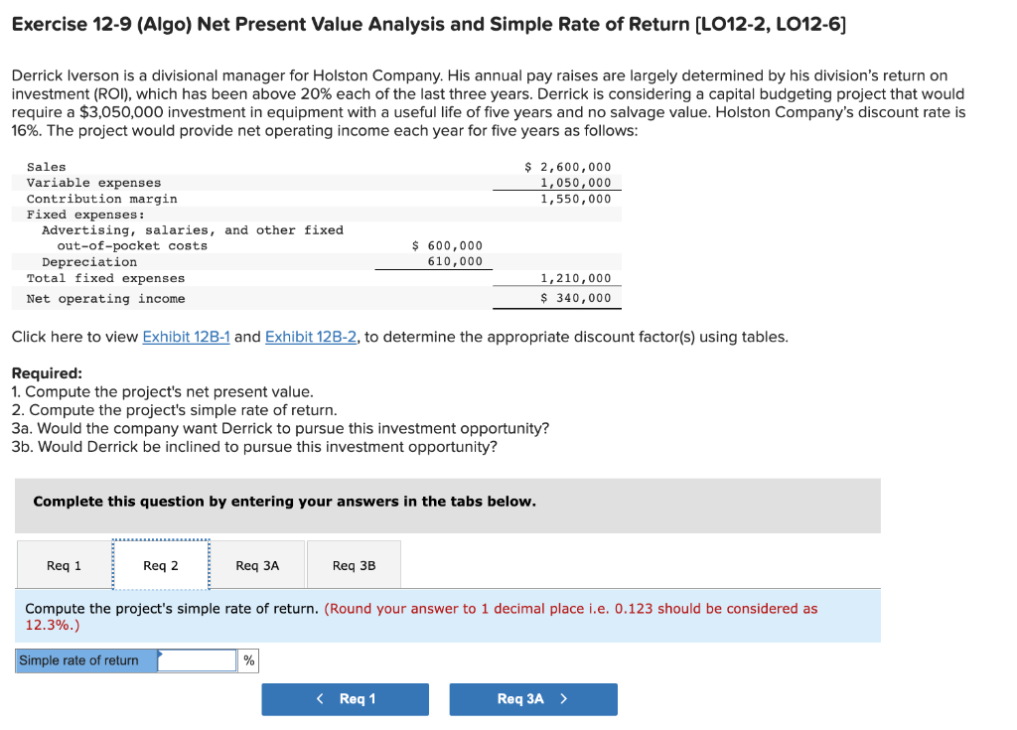1017x730 pixels.
Task: Switch to the Req 3A tab
Action: point(258,565)
